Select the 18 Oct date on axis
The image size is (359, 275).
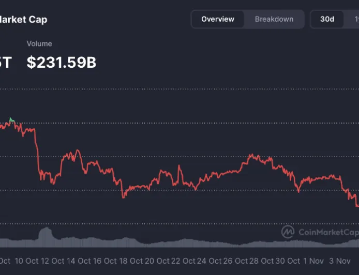point(131,261)
